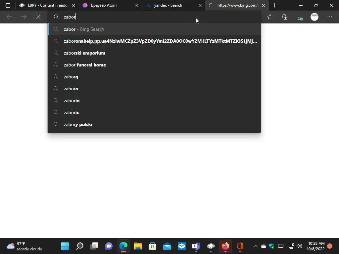Go forward to next page
Screen dimensions: 339x254
point(24,17)
